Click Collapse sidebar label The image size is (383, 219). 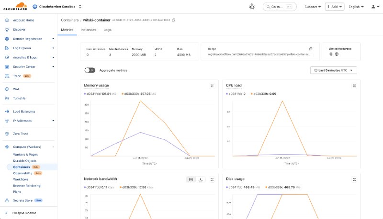(x=24, y=213)
